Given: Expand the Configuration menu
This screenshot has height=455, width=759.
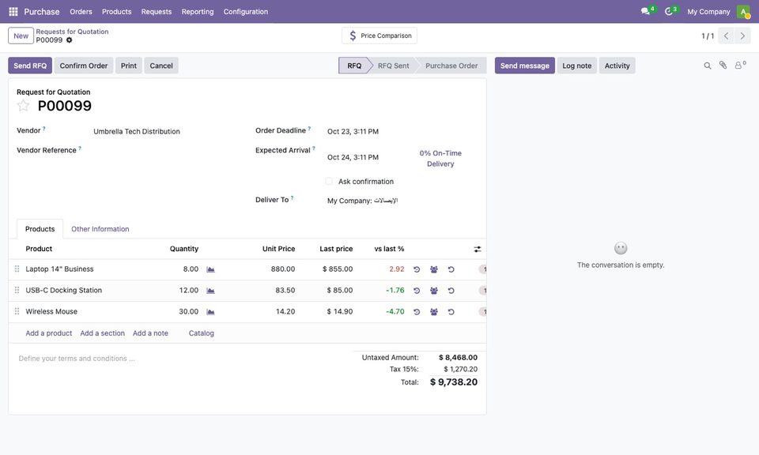Looking at the screenshot, I should point(245,12).
